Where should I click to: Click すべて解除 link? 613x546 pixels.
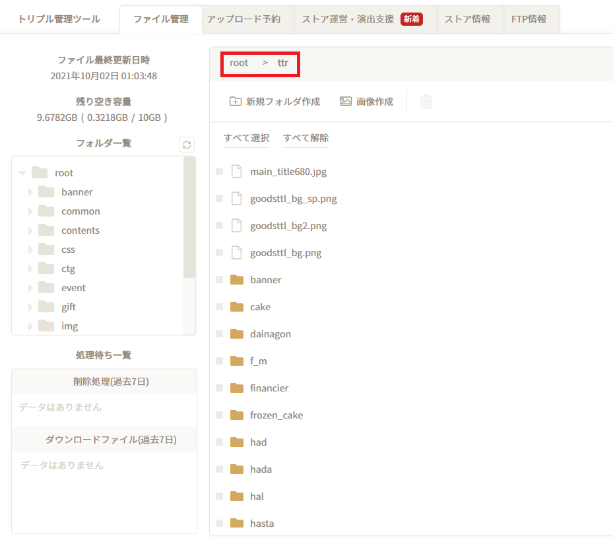(x=306, y=138)
